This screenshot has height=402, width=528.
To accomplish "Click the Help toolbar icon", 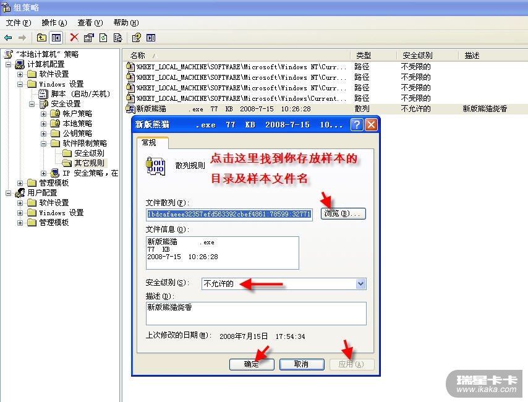I will click(137, 38).
